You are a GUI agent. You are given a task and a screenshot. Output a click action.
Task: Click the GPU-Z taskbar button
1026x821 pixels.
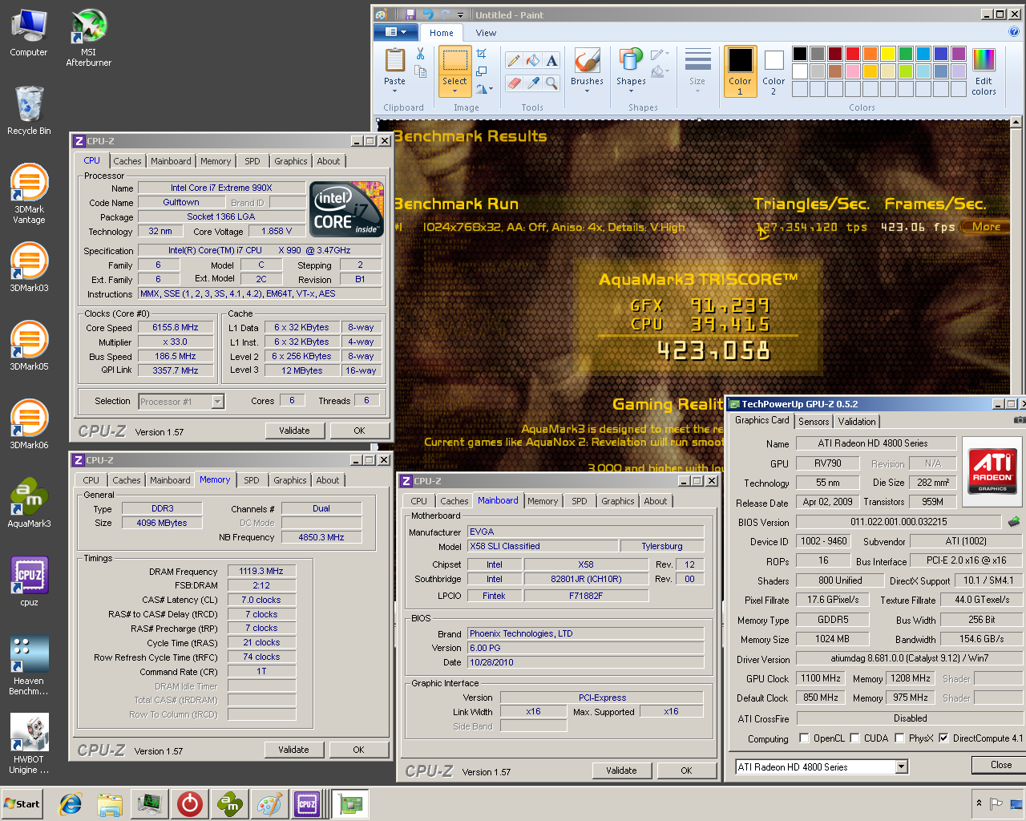(x=349, y=803)
